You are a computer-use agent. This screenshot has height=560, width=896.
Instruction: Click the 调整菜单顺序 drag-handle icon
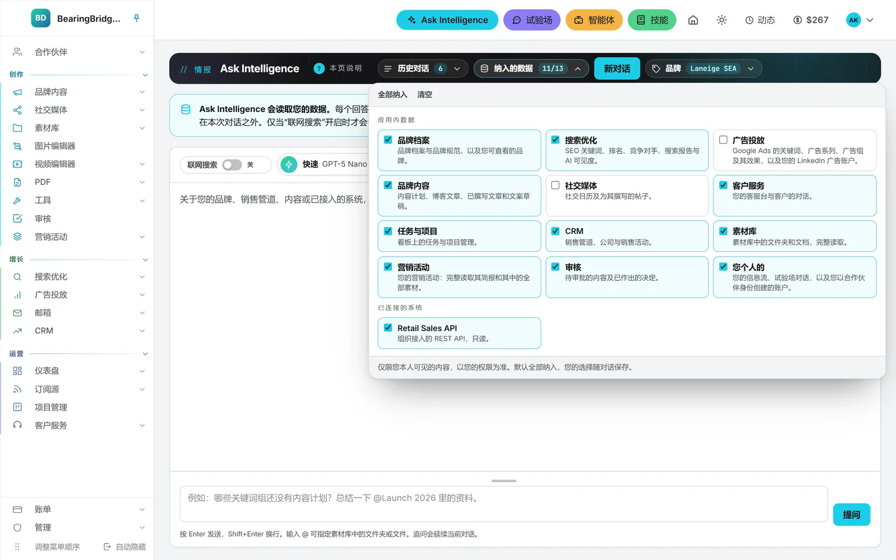pos(17,547)
